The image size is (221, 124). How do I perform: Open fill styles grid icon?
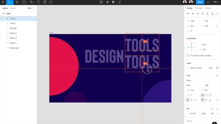pyautogui.click(x=212, y=109)
